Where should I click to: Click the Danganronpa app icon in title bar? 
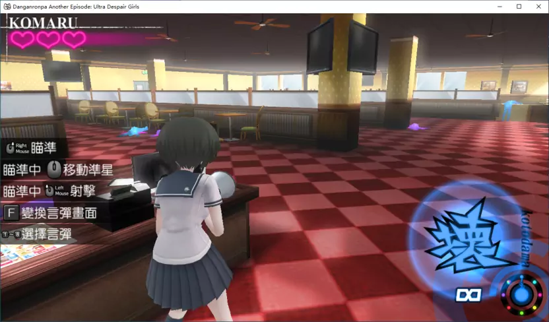(7, 7)
